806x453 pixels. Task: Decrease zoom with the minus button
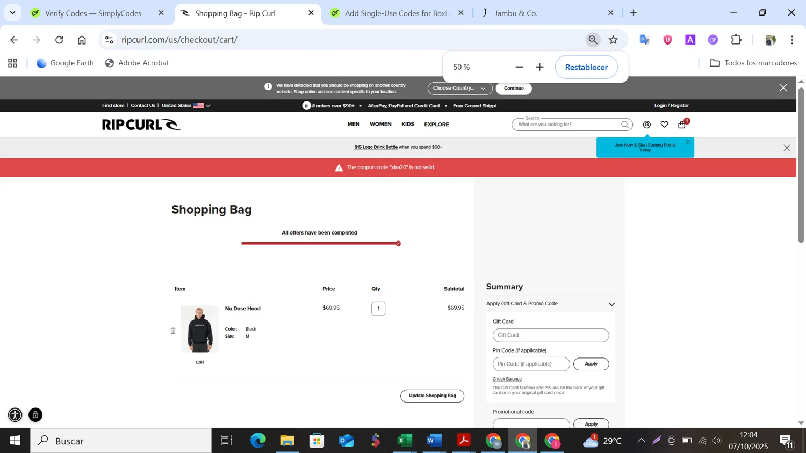pyautogui.click(x=519, y=67)
